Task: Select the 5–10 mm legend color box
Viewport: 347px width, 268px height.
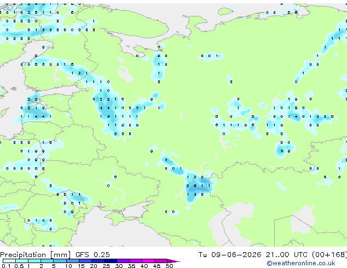Action: click(60, 261)
